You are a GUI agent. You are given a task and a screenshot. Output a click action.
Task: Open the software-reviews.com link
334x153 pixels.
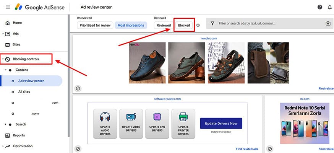[167, 99]
